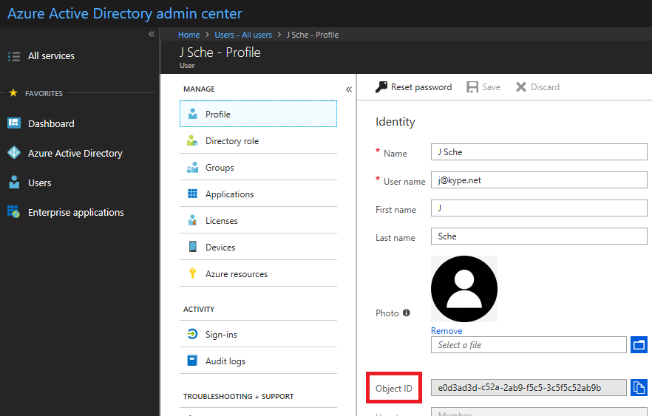Click the Groups icon

click(192, 167)
